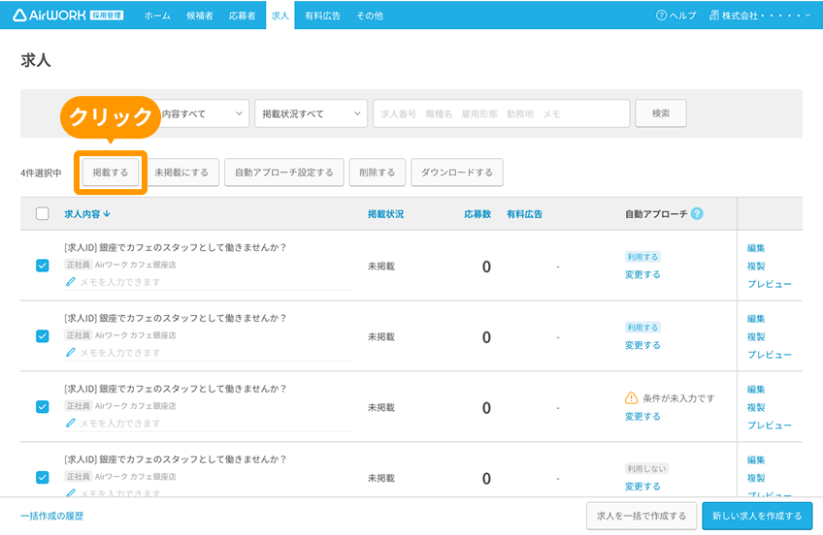Click 編集 in the fourth job row
Screen dimensions: 823x535
tap(756, 460)
